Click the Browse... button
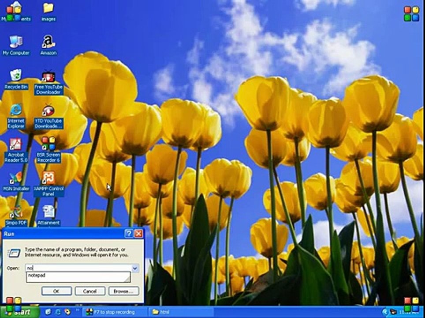 123,291
